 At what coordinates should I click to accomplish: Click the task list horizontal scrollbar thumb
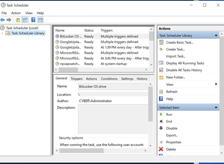[x=68, y=70]
